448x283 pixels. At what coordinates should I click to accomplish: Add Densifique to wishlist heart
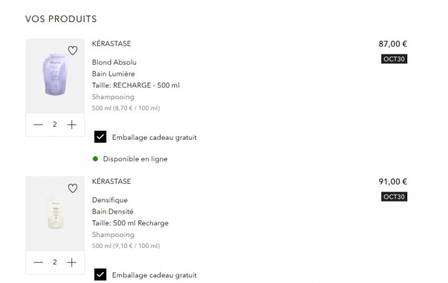[72, 188]
